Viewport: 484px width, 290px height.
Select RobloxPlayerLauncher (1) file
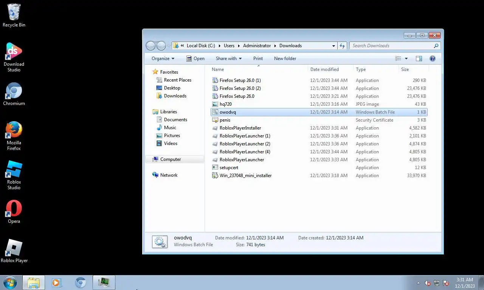pyautogui.click(x=319, y=136)
